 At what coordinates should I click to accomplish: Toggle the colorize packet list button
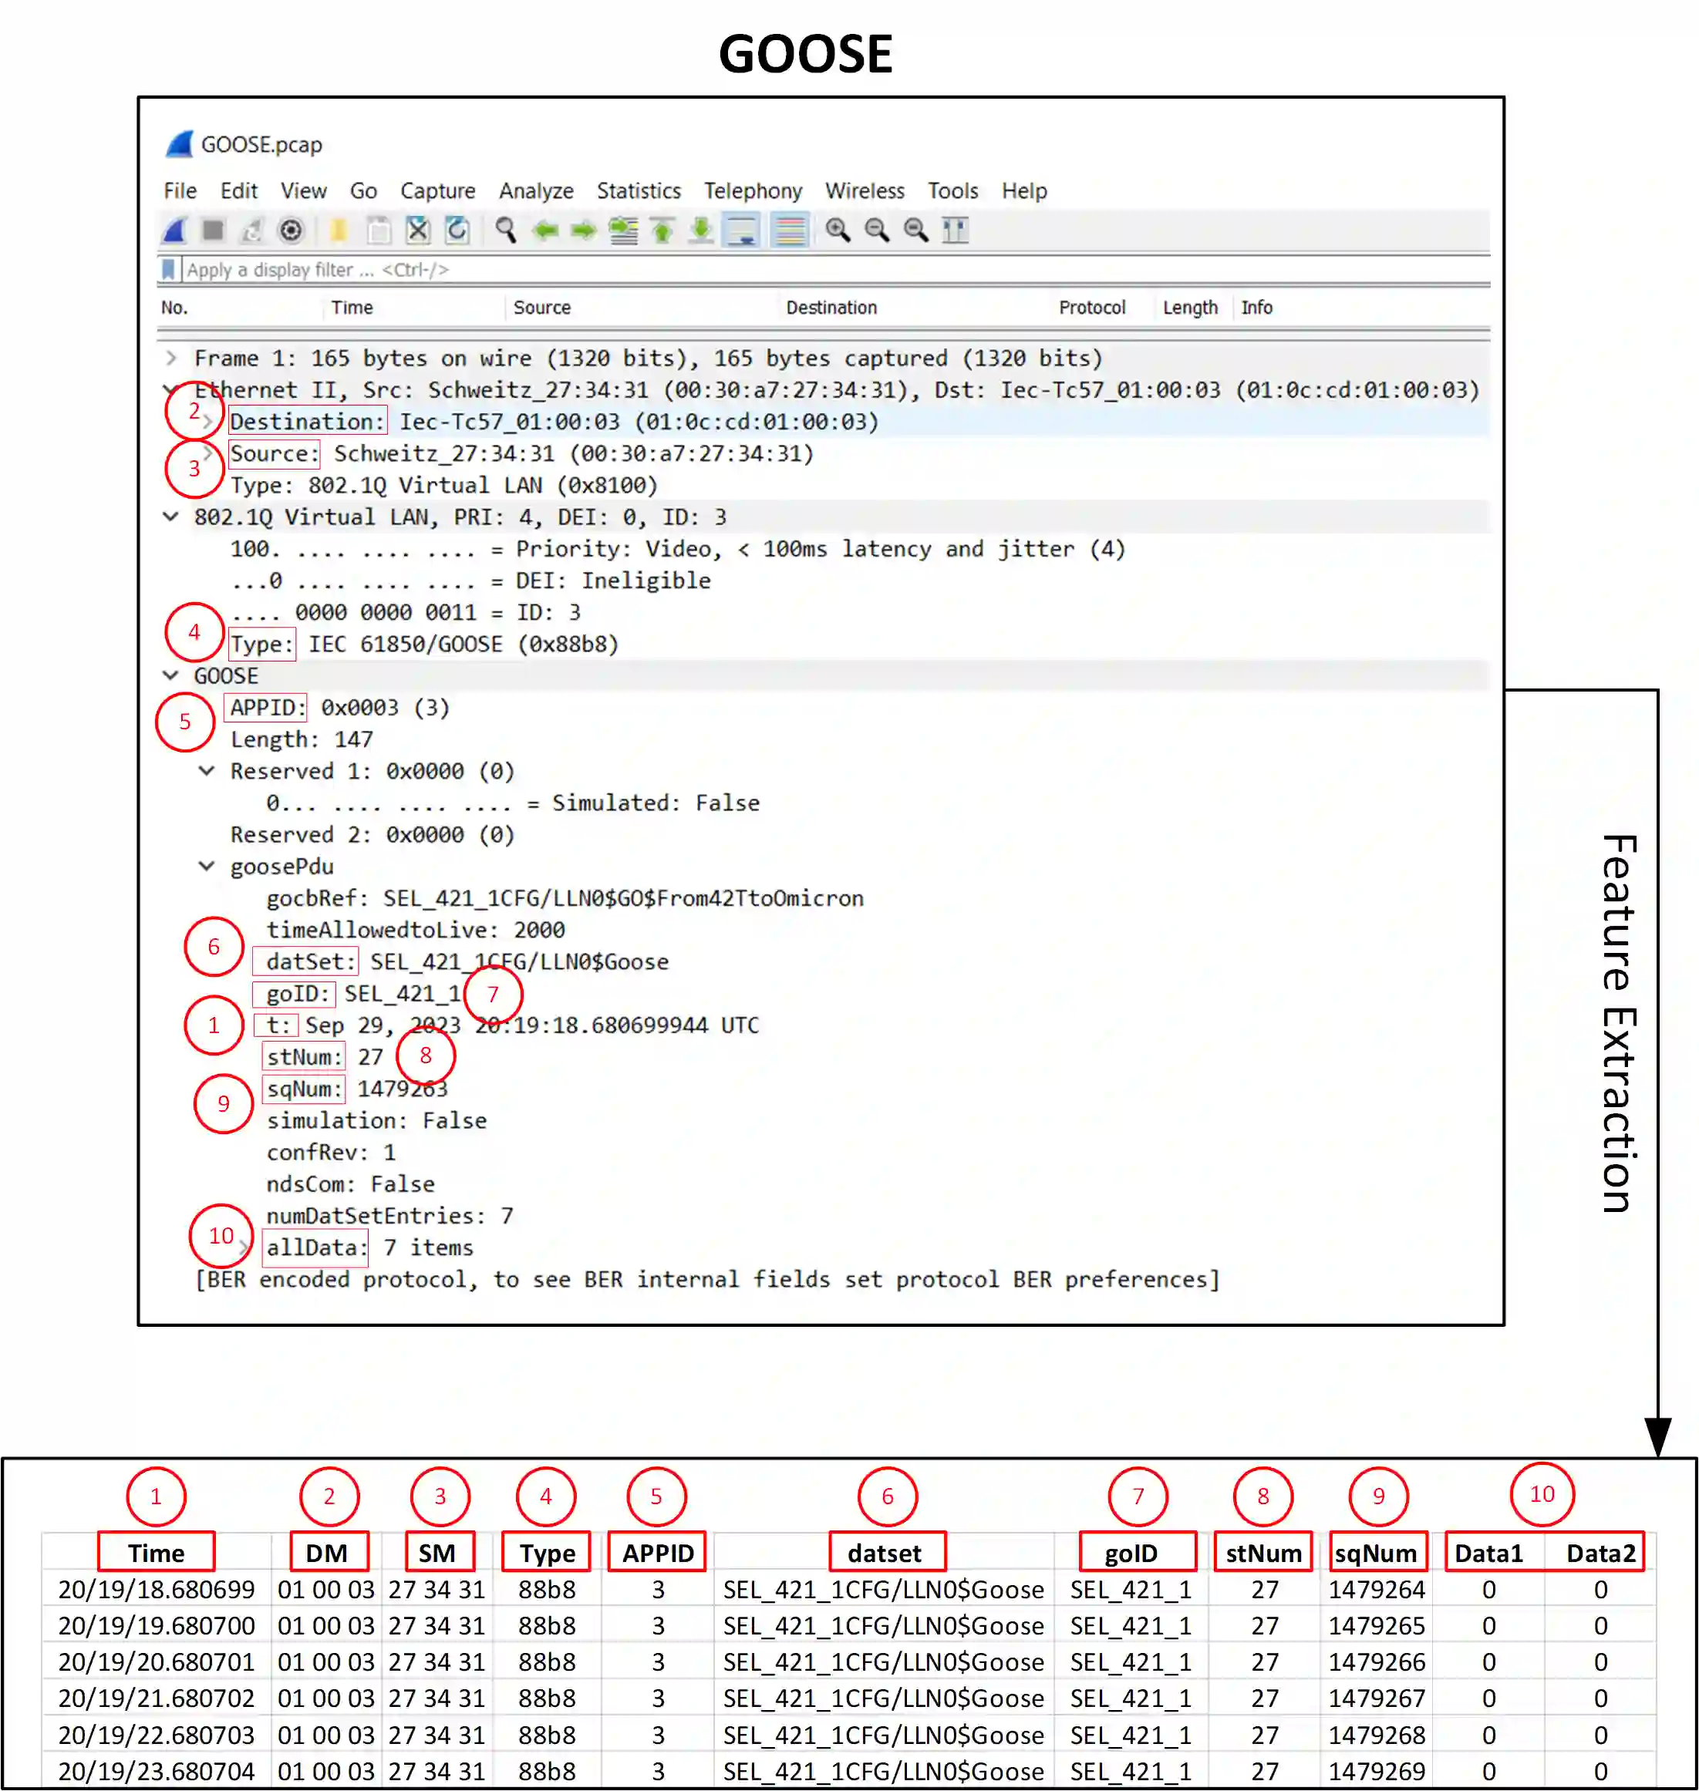(790, 231)
